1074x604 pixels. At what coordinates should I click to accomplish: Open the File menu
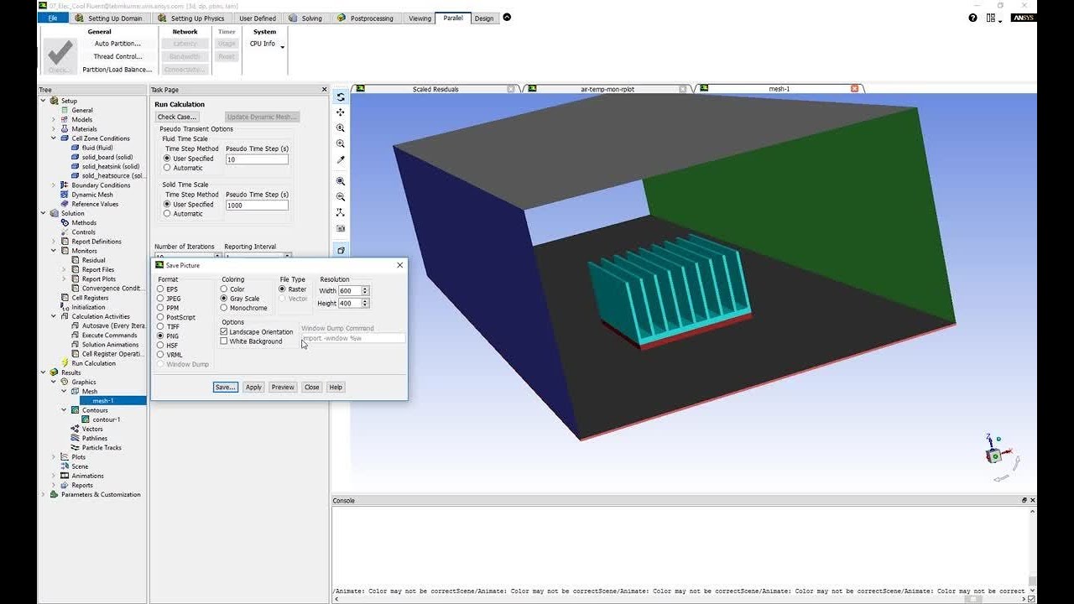[x=53, y=18]
